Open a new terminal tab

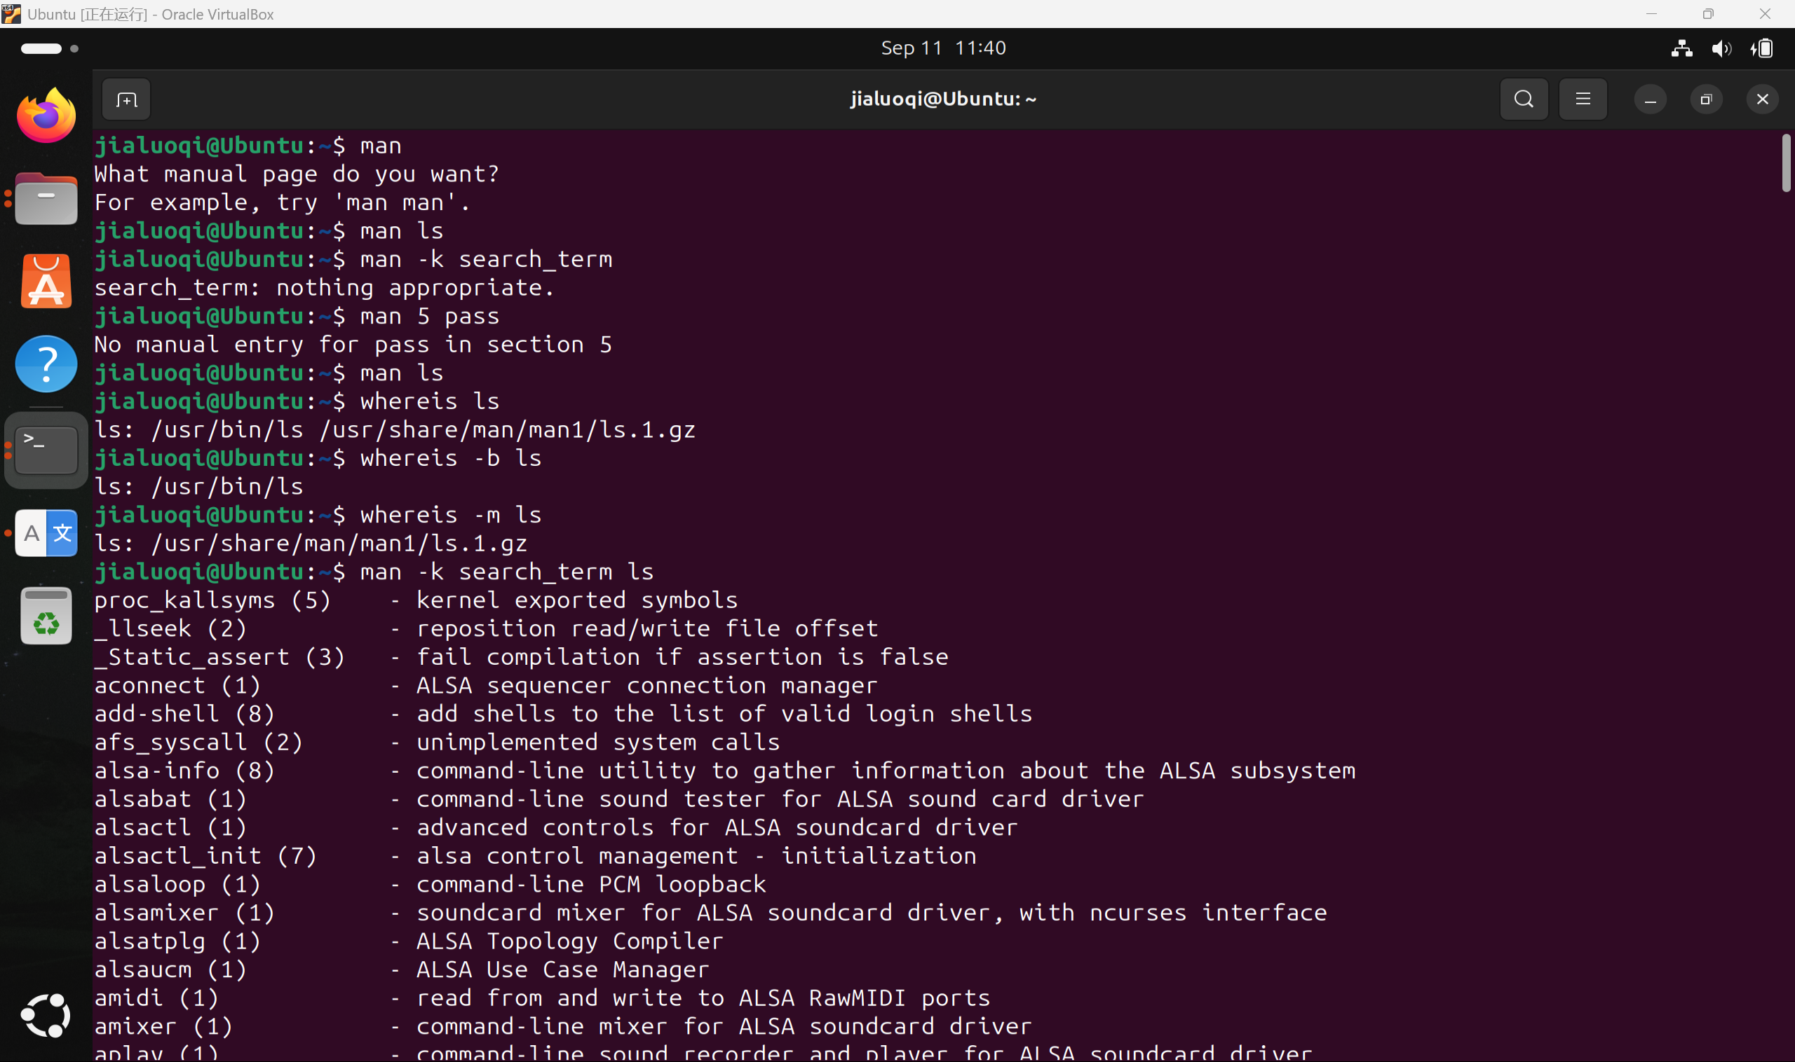pyautogui.click(x=126, y=99)
